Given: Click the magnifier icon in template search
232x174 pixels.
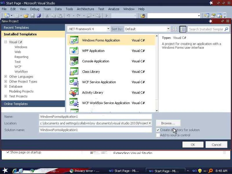Looking at the screenshot, I should (x=226, y=29).
